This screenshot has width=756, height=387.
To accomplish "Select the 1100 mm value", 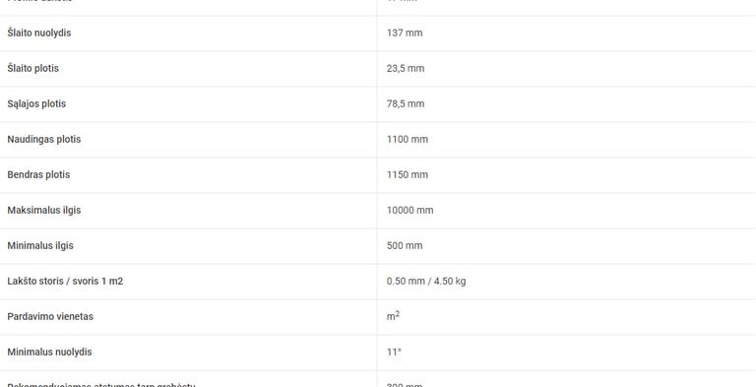I will click(408, 139).
